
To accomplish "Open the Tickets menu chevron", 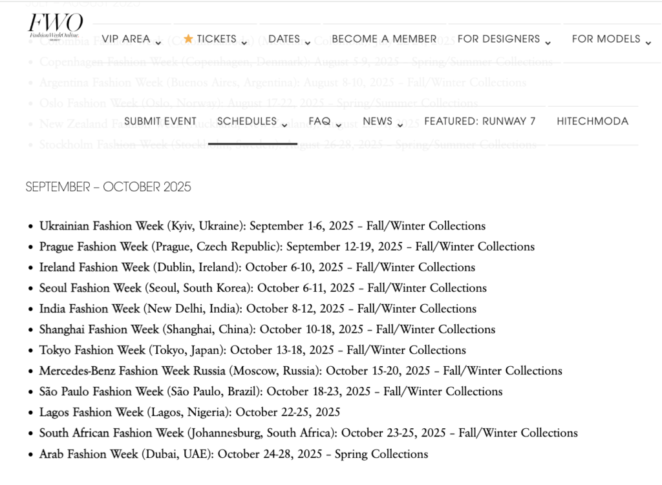I will (244, 43).
